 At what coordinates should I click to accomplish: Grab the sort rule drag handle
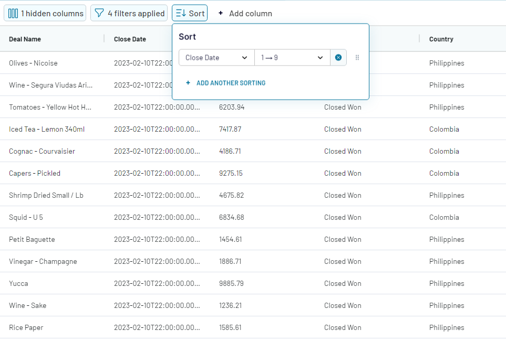[x=357, y=58]
